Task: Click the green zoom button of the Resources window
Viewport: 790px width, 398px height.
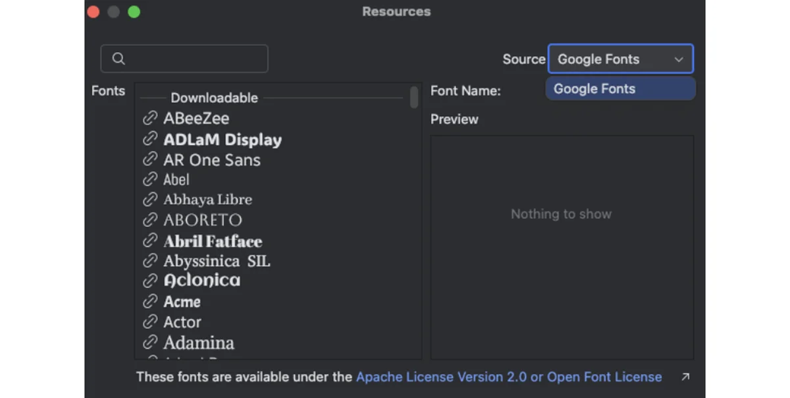Action: (134, 12)
